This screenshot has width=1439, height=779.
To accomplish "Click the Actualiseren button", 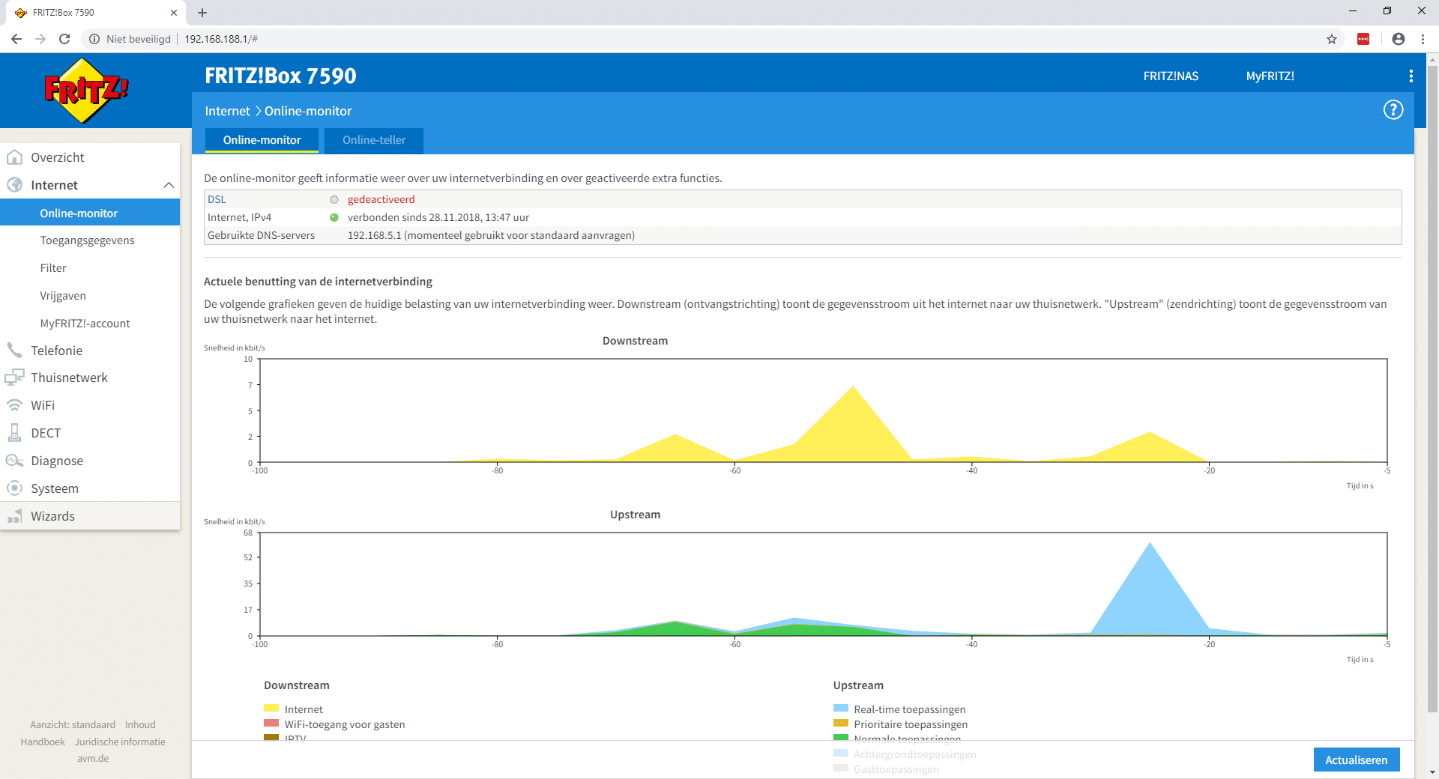I will tap(1357, 760).
